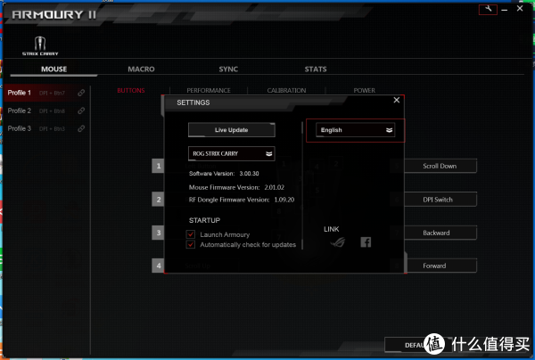The width and height of the screenshot is (535, 360).
Task: Click the Live Update button
Action: tap(231, 130)
